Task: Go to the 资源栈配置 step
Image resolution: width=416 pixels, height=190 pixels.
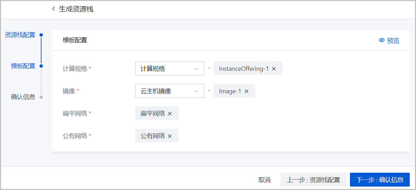Action: click(20, 35)
